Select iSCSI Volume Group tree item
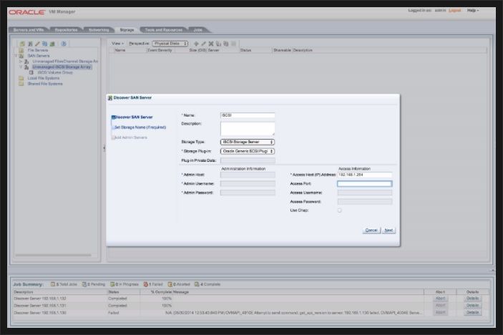The width and height of the screenshot is (503, 335). pos(55,72)
